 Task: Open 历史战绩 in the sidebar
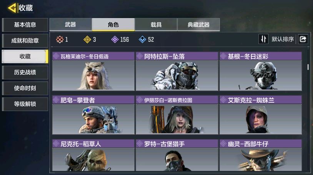(x=25, y=72)
